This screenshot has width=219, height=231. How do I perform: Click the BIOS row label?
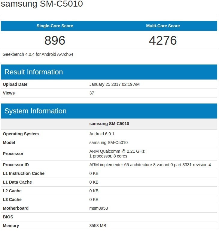point(8,217)
